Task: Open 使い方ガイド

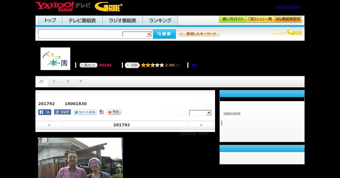Action: (x=233, y=19)
